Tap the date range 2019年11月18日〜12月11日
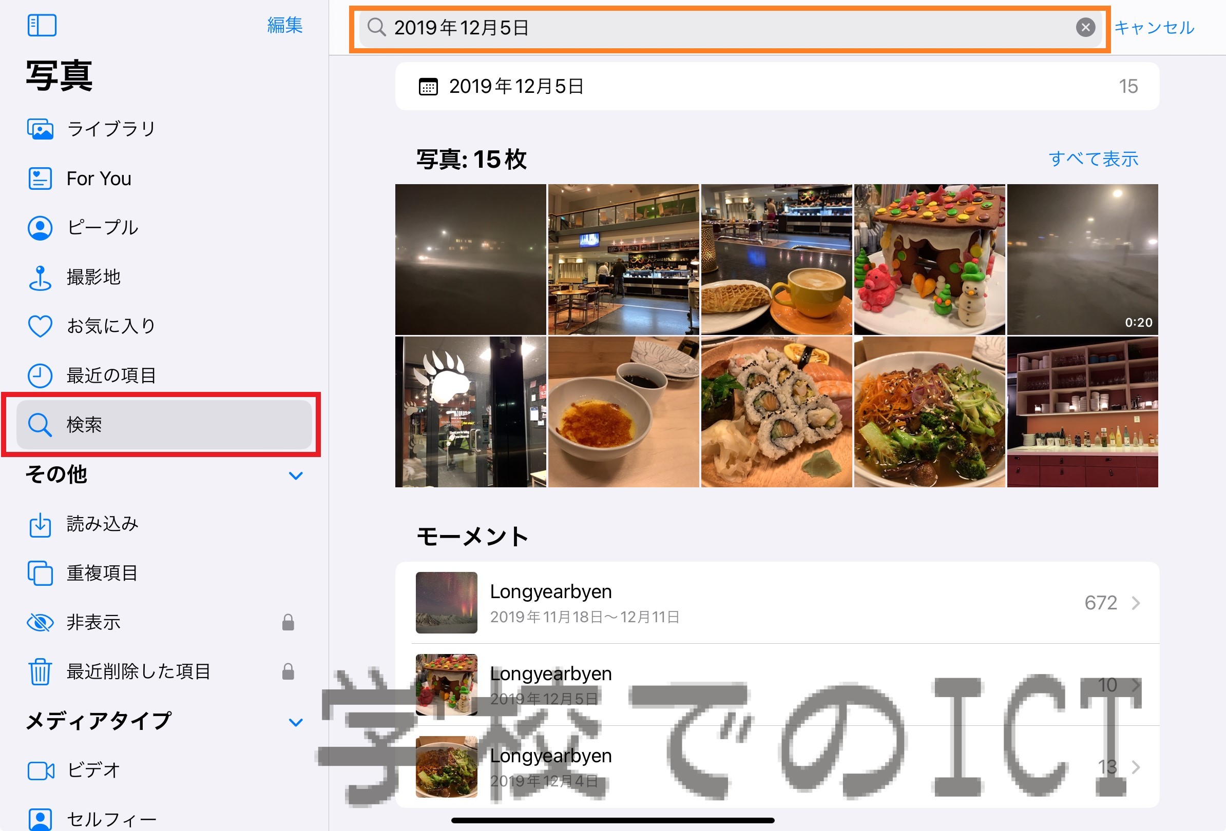Image resolution: width=1226 pixels, height=831 pixels. (x=585, y=617)
